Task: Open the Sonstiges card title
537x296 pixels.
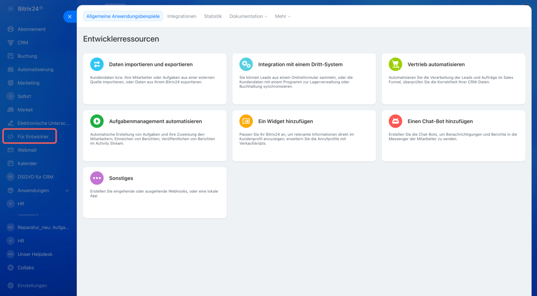Action: pyautogui.click(x=121, y=179)
